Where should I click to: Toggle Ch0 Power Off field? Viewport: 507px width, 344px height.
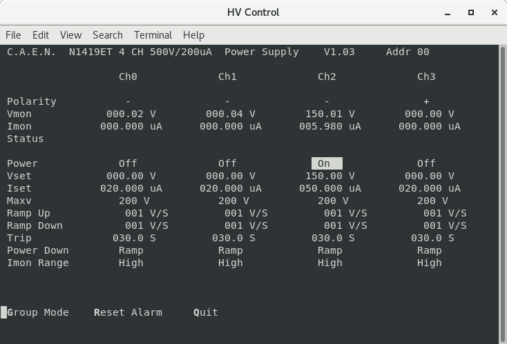point(128,163)
